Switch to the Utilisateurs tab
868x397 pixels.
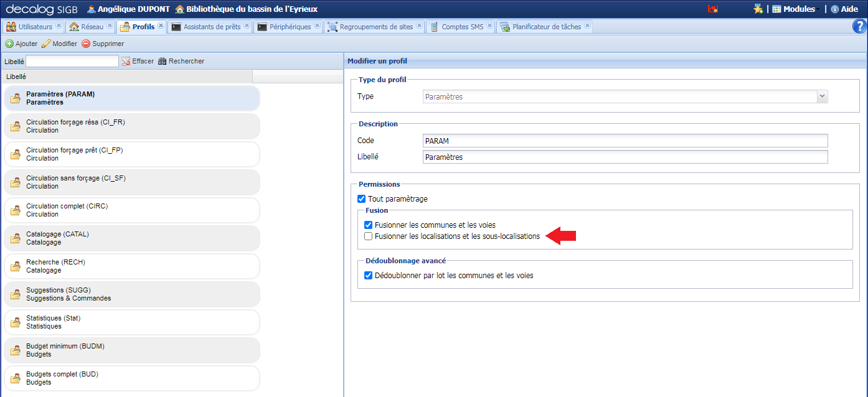35,27
